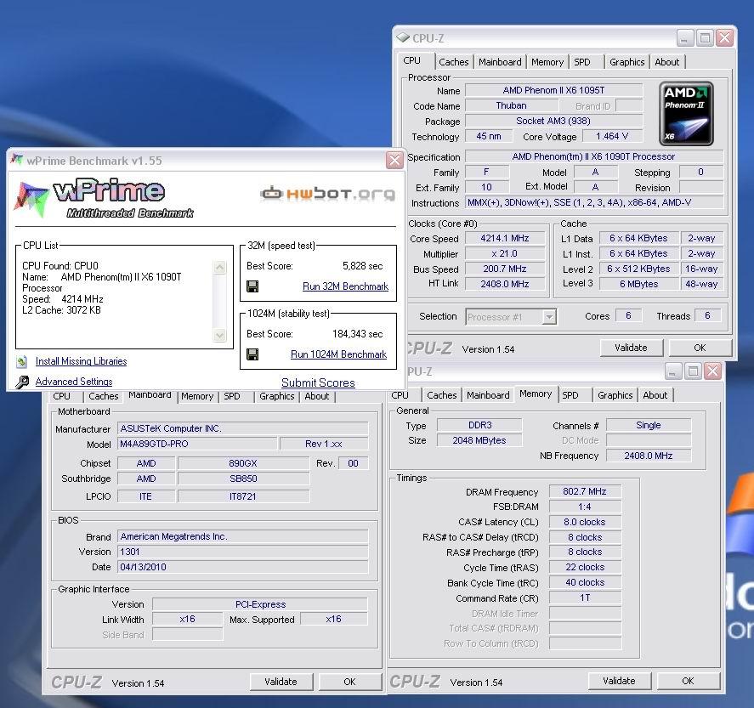754x708 pixels.
Task: Click the Multiplier value x 21.0
Action: (x=505, y=253)
